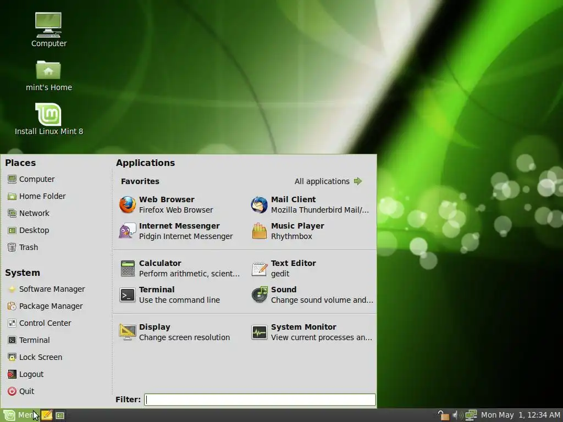This screenshot has width=563, height=422.
Task: Click the Filter search field
Action: 260,399
